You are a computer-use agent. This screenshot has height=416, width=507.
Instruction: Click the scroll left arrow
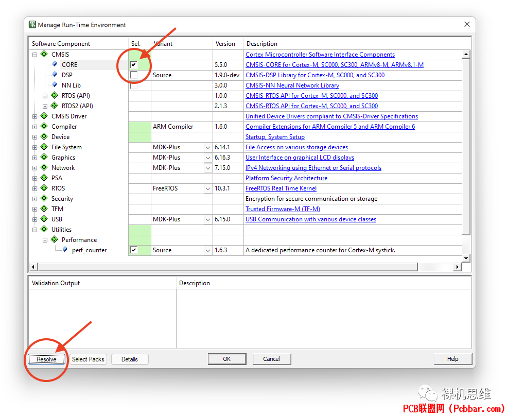click(x=33, y=267)
